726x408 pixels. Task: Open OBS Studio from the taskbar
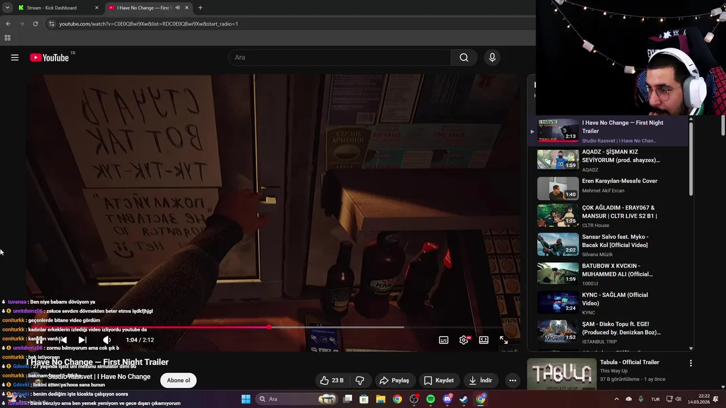[x=414, y=399]
